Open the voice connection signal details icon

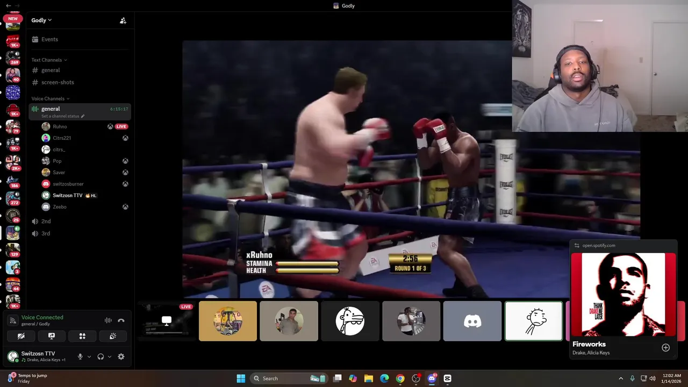[x=13, y=321]
